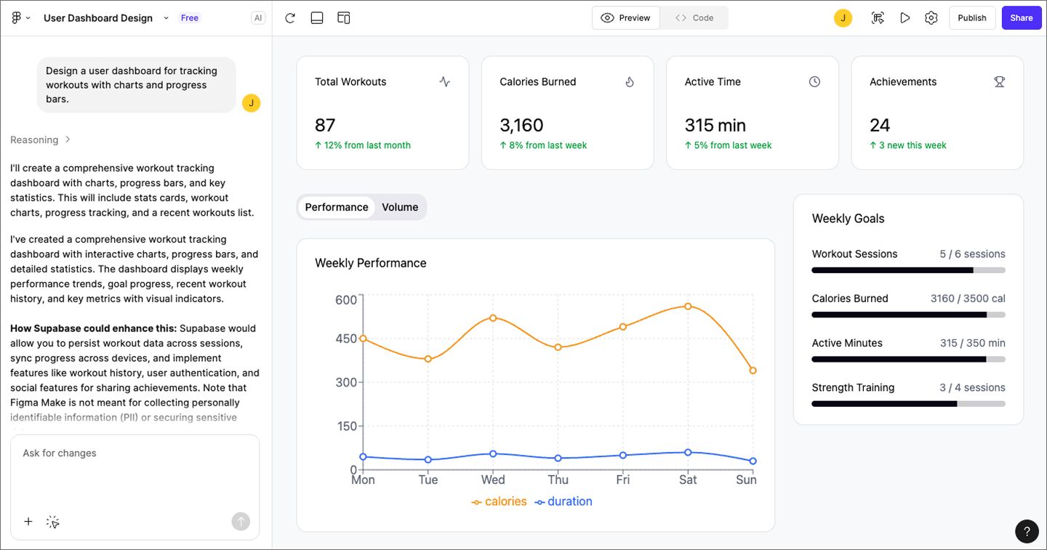Click the trophy icon on Achievements card
1047x550 pixels.
tap(1000, 81)
